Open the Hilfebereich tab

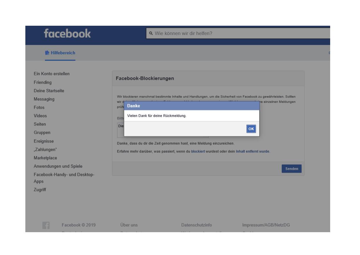pyautogui.click(x=60, y=53)
